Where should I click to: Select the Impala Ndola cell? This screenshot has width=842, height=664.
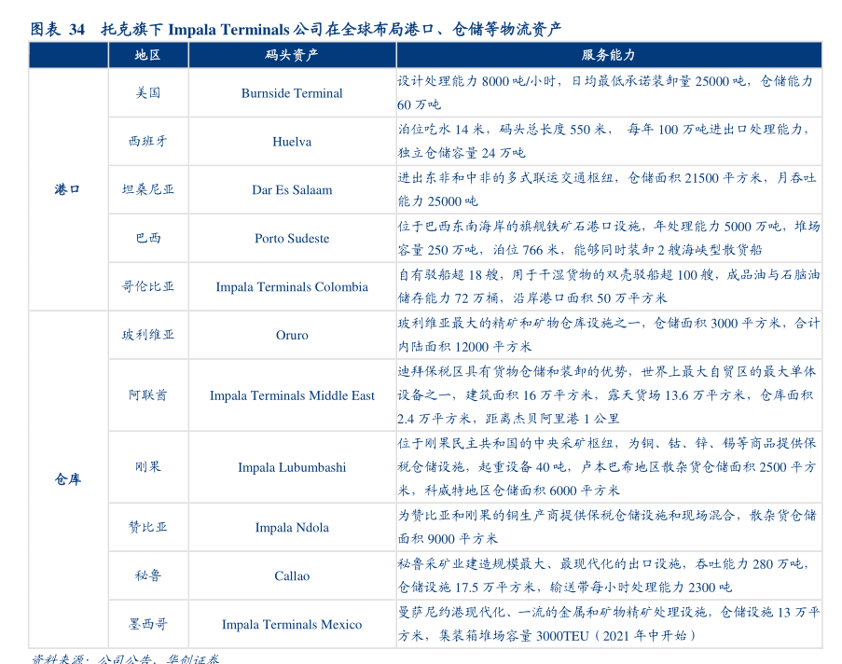pyautogui.click(x=292, y=528)
